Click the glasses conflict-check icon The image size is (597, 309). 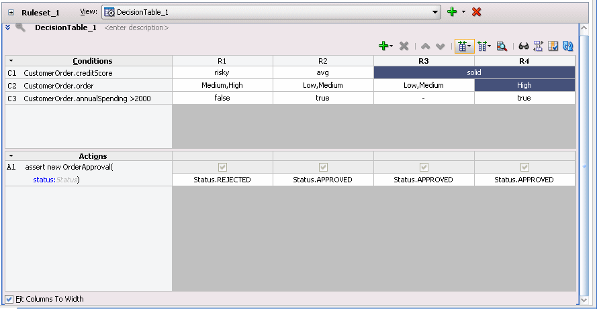click(x=524, y=46)
